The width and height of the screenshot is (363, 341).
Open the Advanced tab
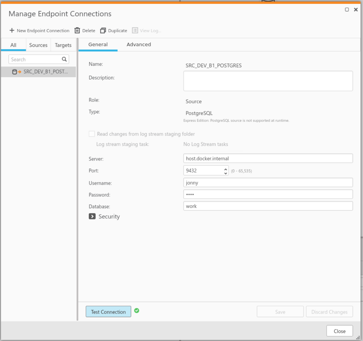pyautogui.click(x=139, y=45)
